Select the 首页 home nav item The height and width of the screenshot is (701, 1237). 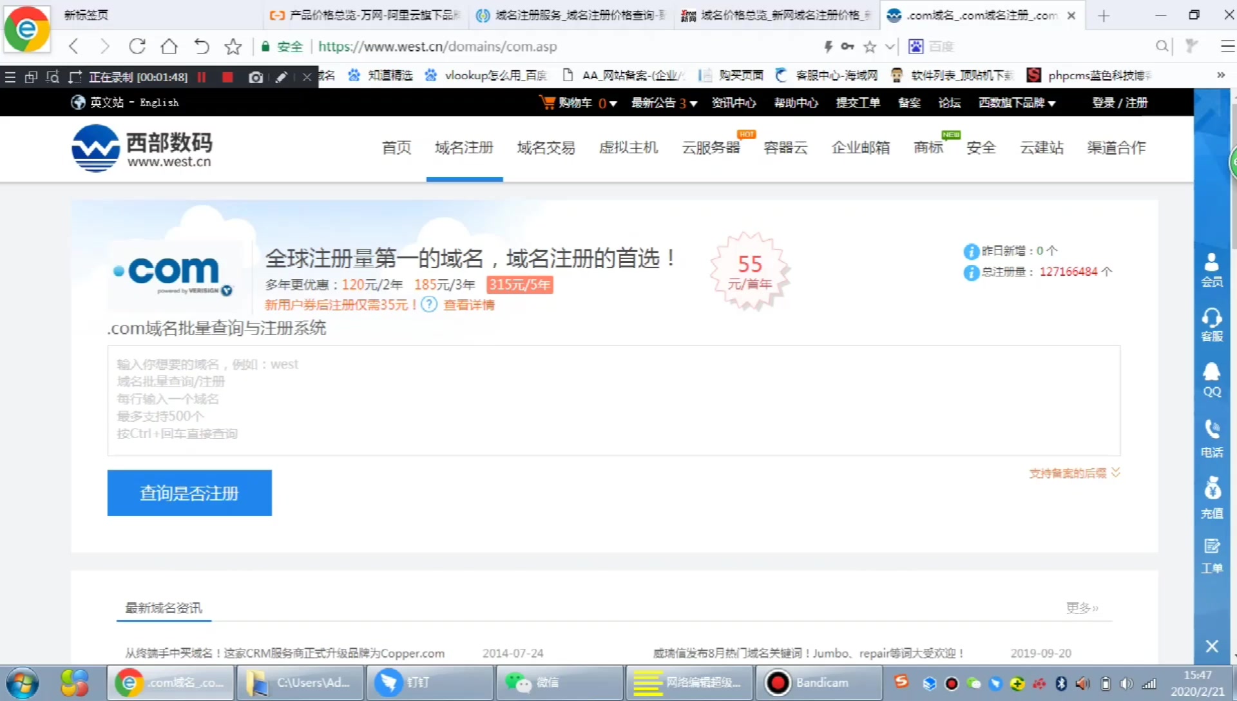click(x=396, y=148)
